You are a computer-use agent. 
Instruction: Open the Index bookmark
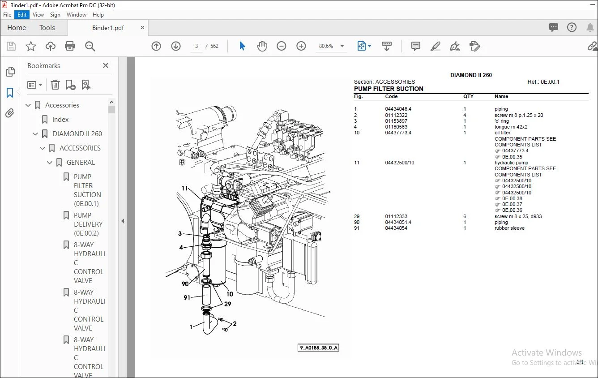click(60, 120)
